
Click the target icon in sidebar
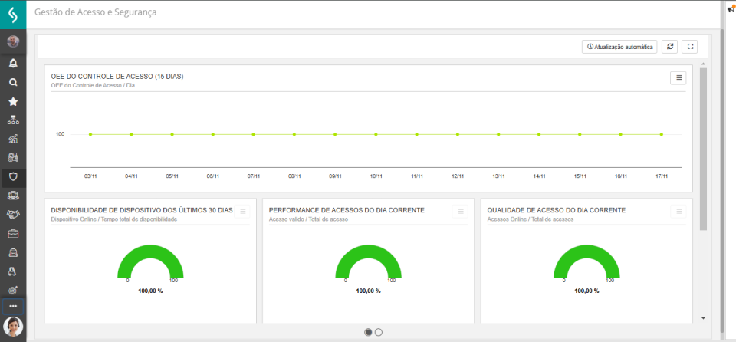click(13, 289)
